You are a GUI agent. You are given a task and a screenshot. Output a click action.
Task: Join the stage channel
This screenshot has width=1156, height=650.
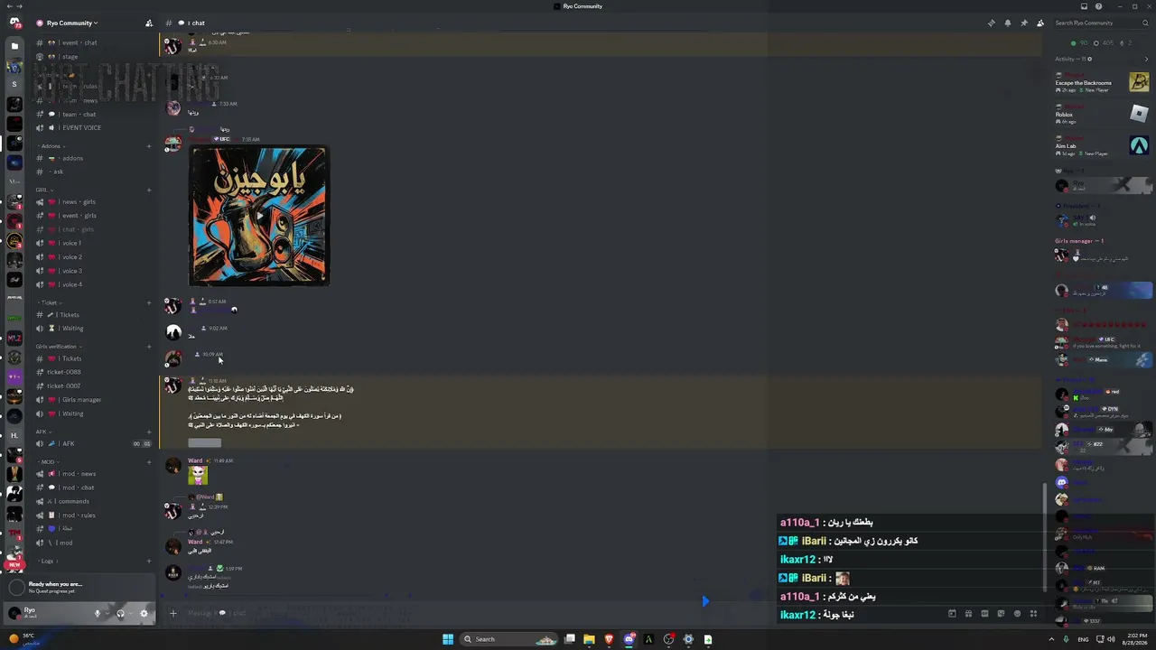coord(94,56)
